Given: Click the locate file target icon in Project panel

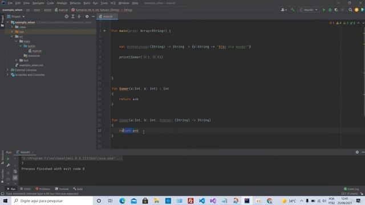Looking at the screenshot, I should 67,17.
